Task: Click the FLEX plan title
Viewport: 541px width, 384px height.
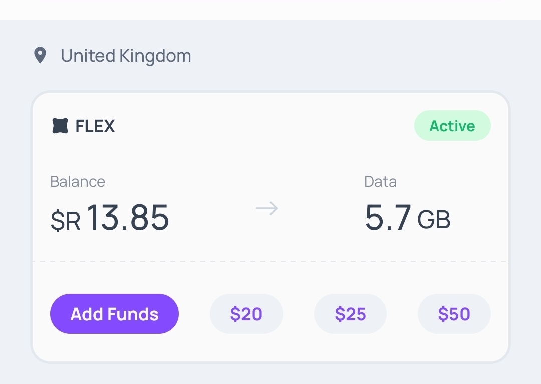Action: (95, 126)
